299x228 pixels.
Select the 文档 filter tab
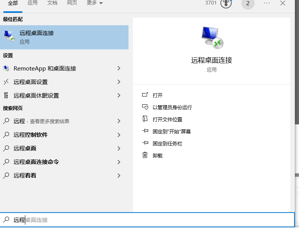(52, 3)
